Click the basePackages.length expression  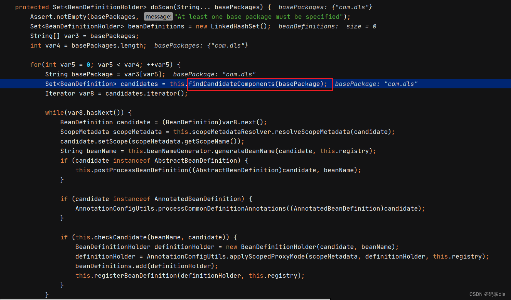(107, 46)
